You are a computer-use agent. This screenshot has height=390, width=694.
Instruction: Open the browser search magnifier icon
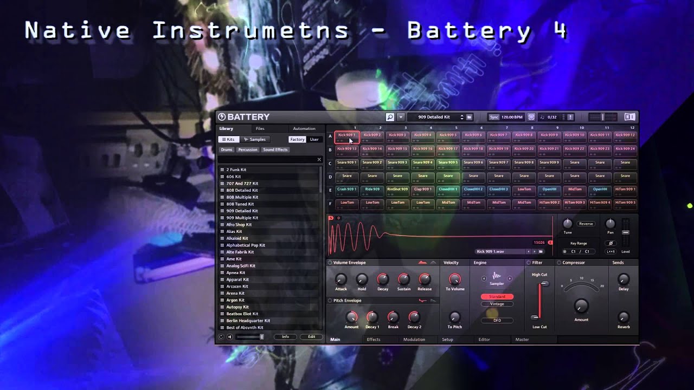tap(390, 117)
